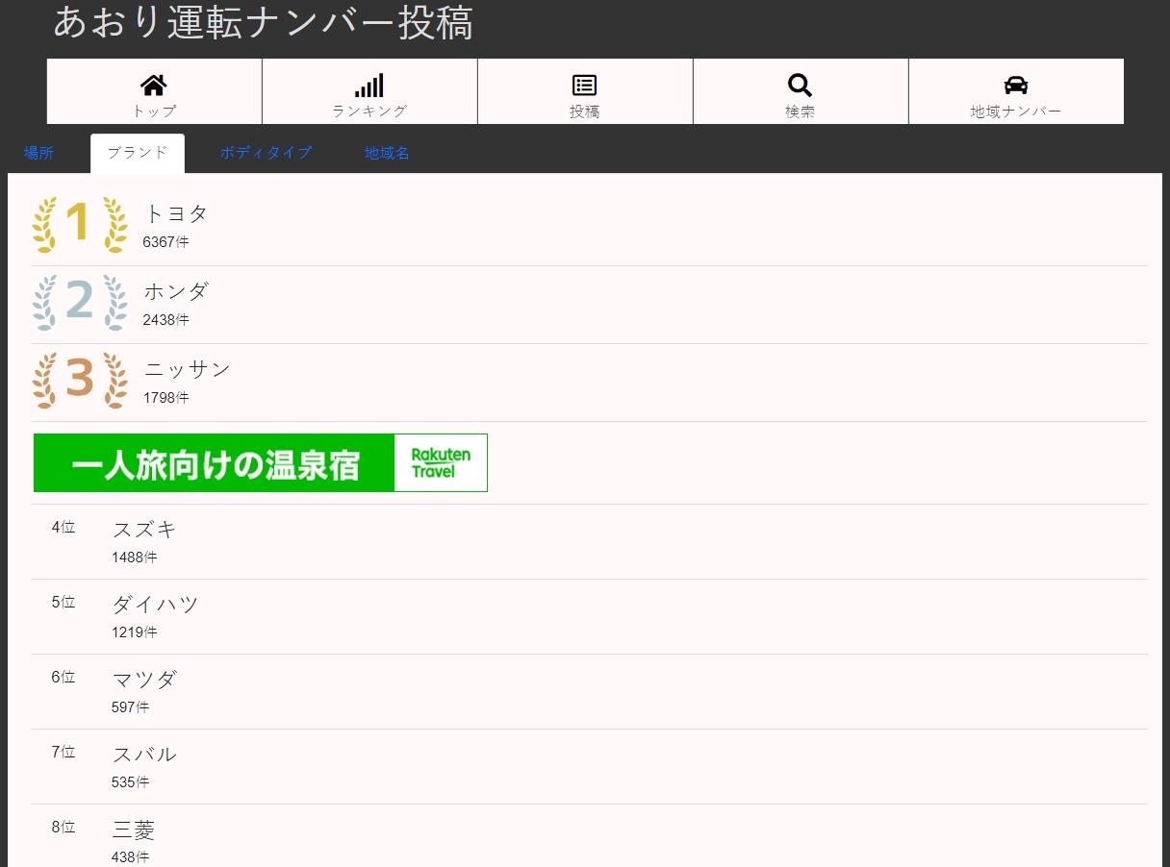Open the スズキ brand entry
1170x867 pixels.
(x=144, y=530)
